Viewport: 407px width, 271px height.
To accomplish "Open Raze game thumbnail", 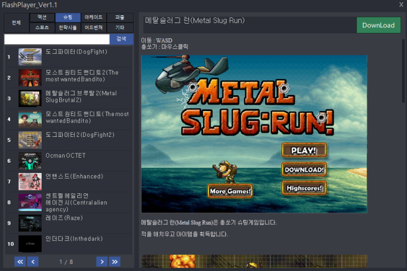I will (30, 223).
